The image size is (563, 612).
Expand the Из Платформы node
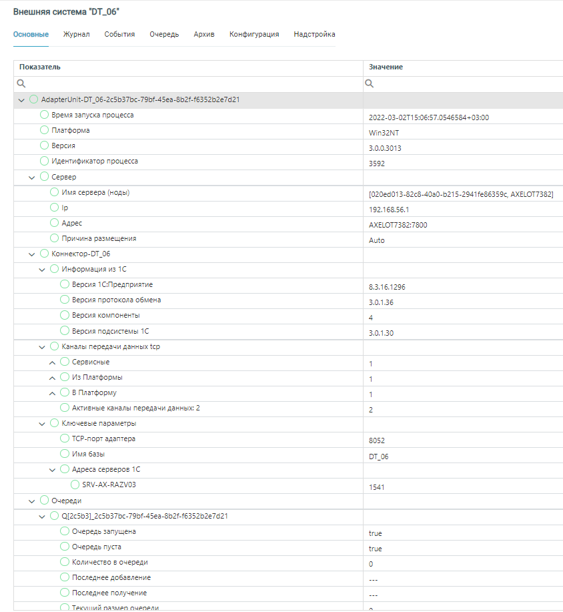[53, 378]
